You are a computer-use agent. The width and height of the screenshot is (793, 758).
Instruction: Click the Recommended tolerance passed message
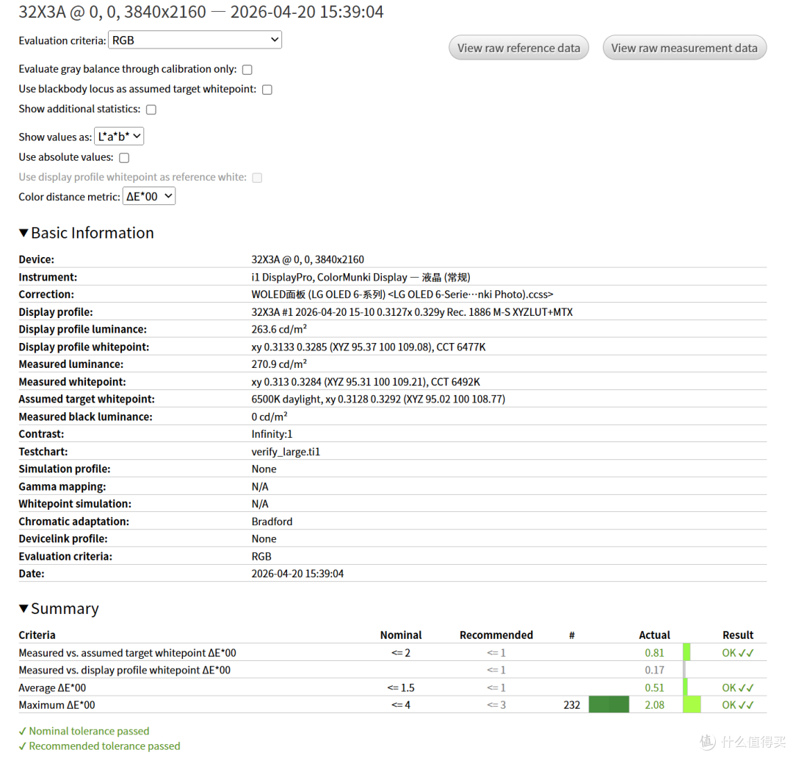click(x=100, y=746)
